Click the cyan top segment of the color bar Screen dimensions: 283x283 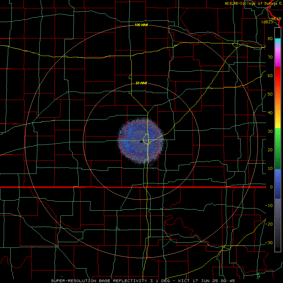[278, 41]
